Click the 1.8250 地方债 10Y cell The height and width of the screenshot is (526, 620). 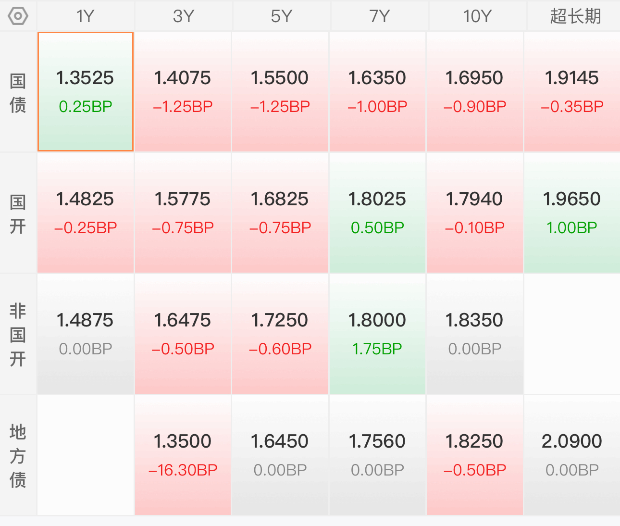[474, 455]
